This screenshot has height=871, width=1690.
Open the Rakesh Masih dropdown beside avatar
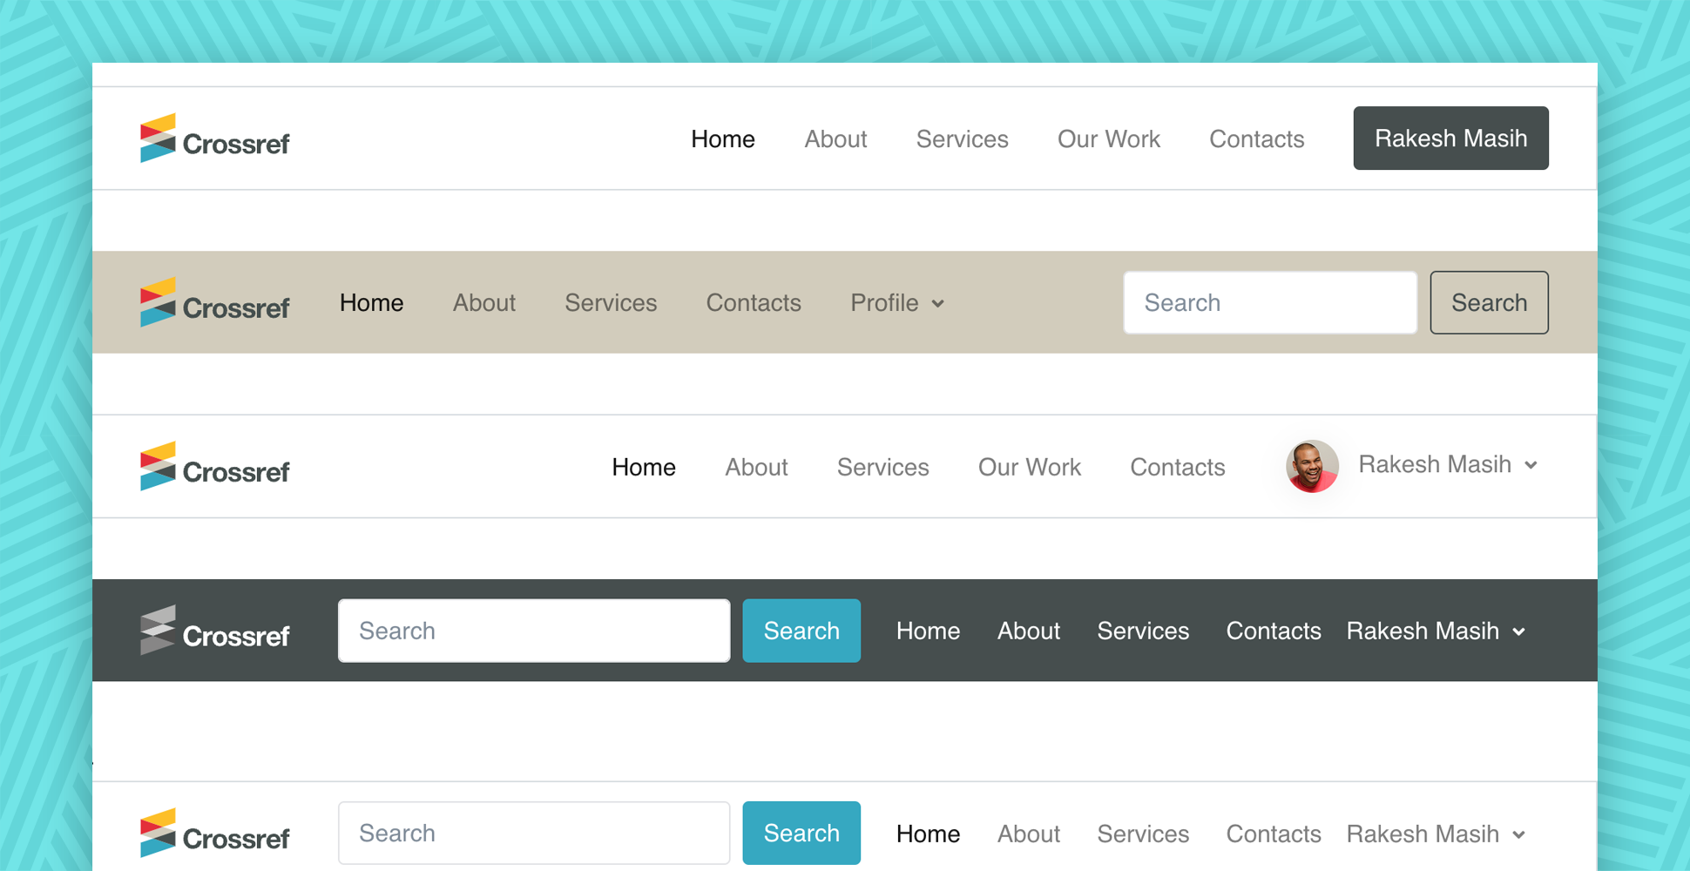point(1448,465)
